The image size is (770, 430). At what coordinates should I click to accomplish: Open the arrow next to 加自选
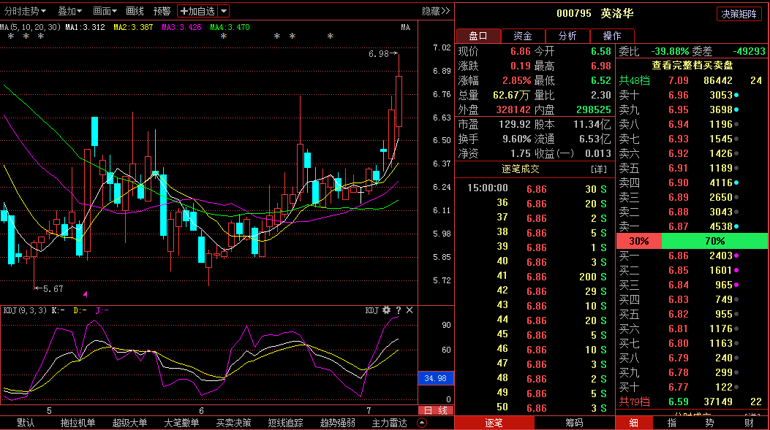tap(224, 11)
